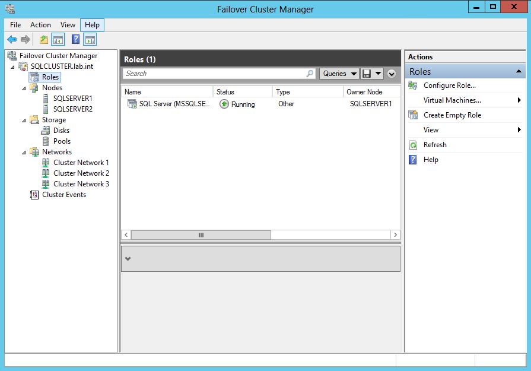Open the Help menu in menu bar

[x=92, y=25]
